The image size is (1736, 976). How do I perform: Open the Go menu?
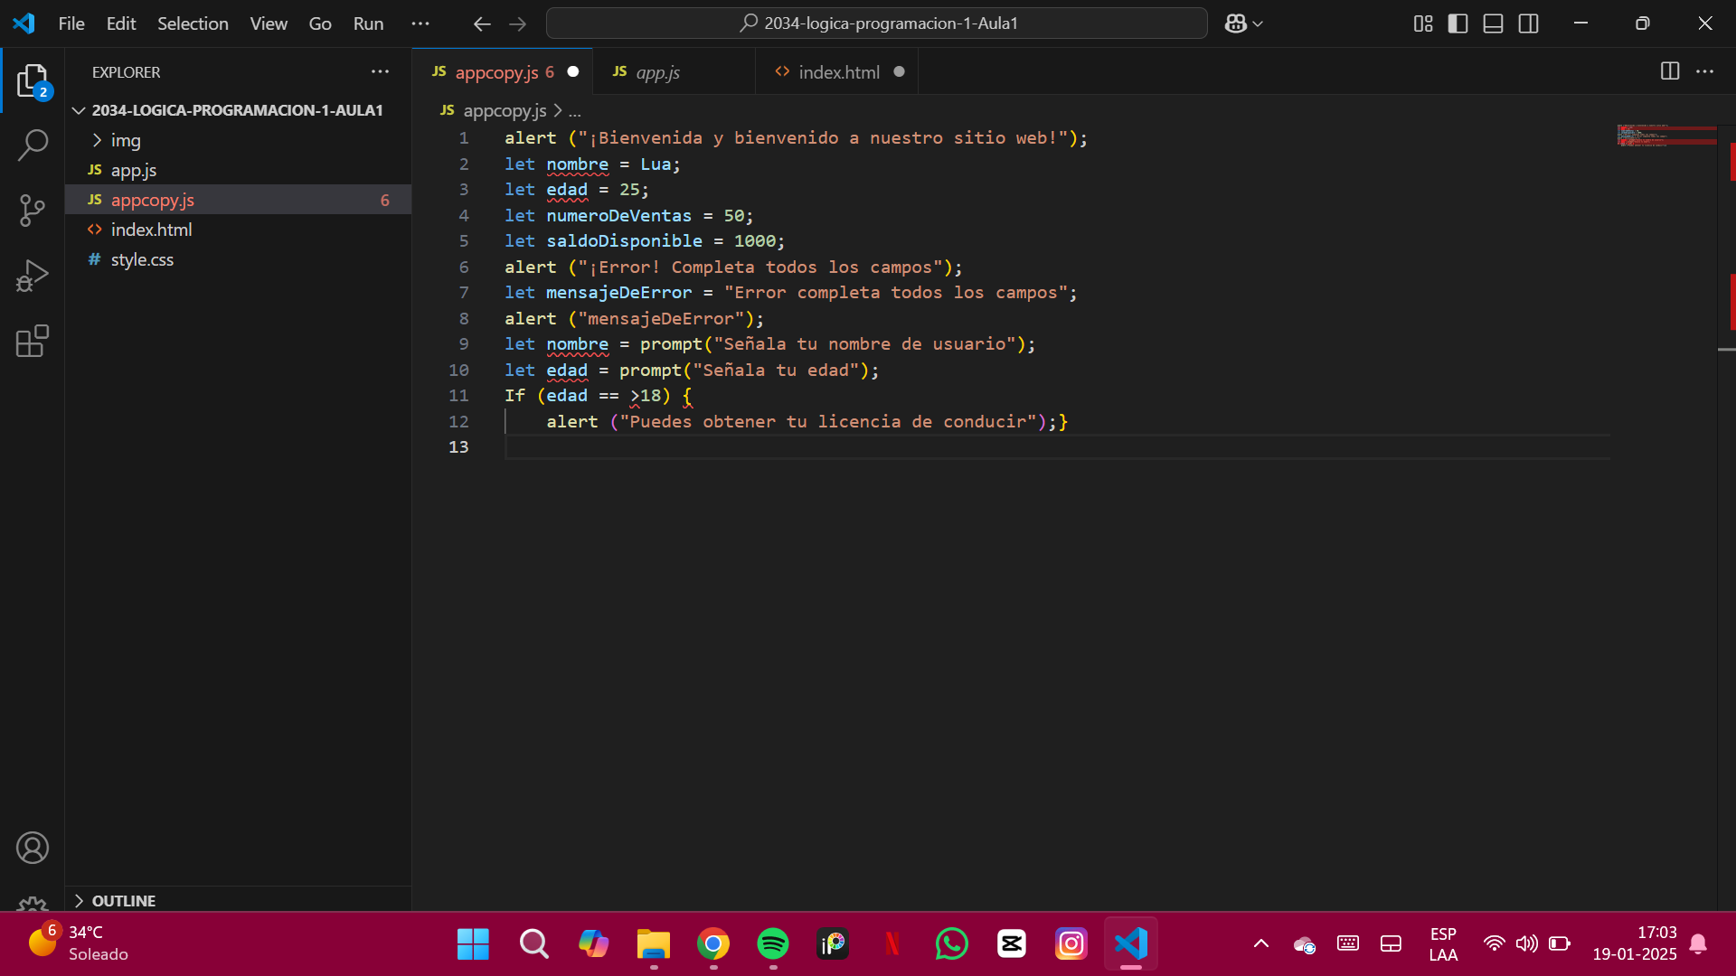click(x=320, y=23)
